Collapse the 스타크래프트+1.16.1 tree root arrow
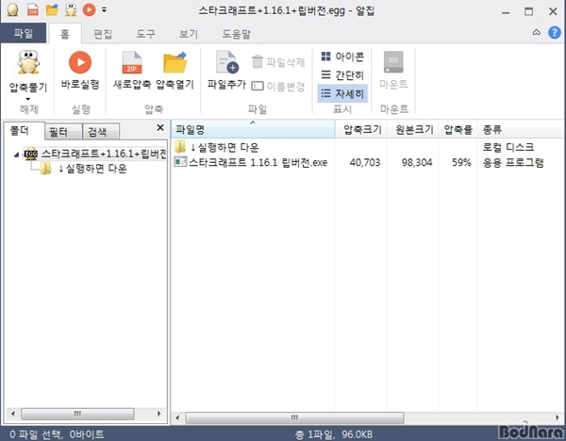Image resolution: width=566 pixels, height=441 pixels. (x=16, y=155)
